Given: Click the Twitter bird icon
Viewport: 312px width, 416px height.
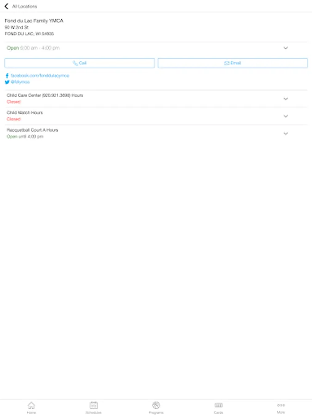Looking at the screenshot, I should pyautogui.click(x=7, y=82).
